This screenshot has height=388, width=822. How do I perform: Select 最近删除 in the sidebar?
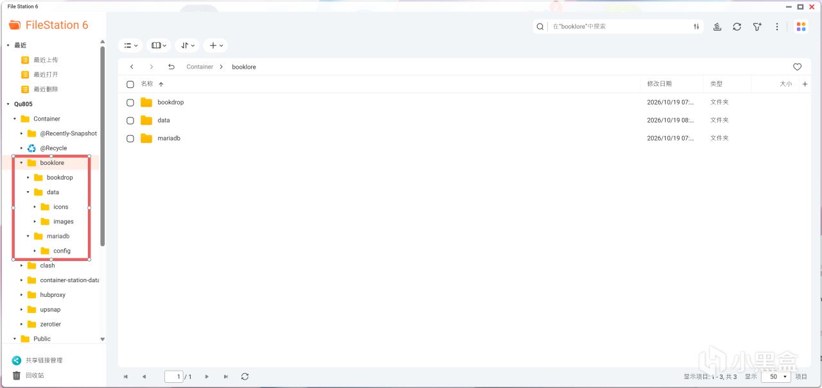46,89
